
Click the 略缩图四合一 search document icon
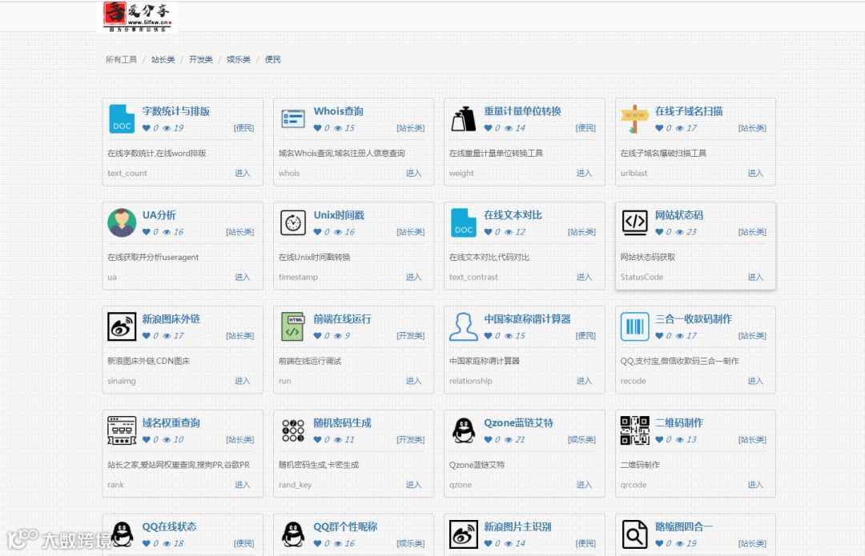pos(635,534)
